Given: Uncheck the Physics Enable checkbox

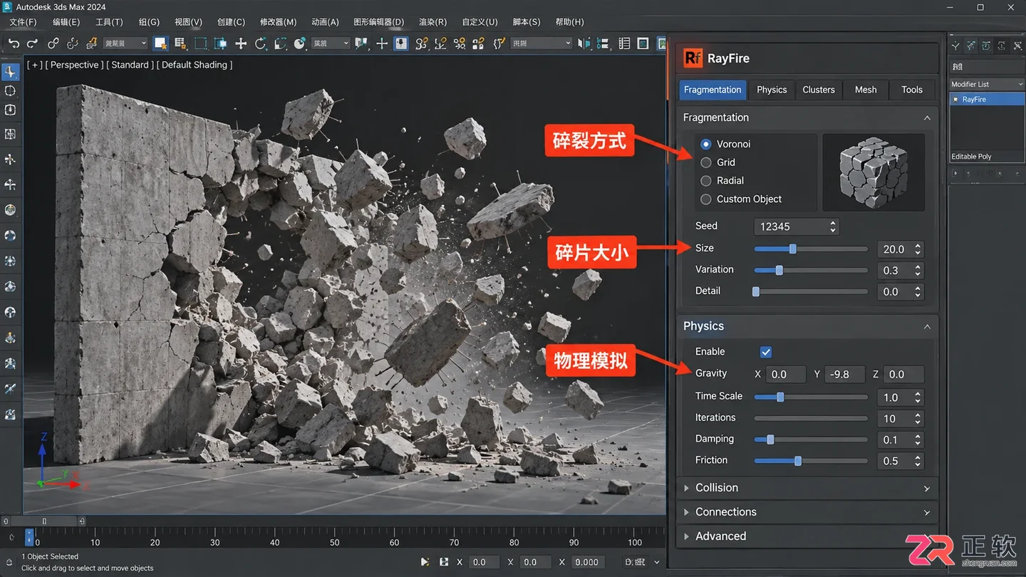Looking at the screenshot, I should coord(766,352).
